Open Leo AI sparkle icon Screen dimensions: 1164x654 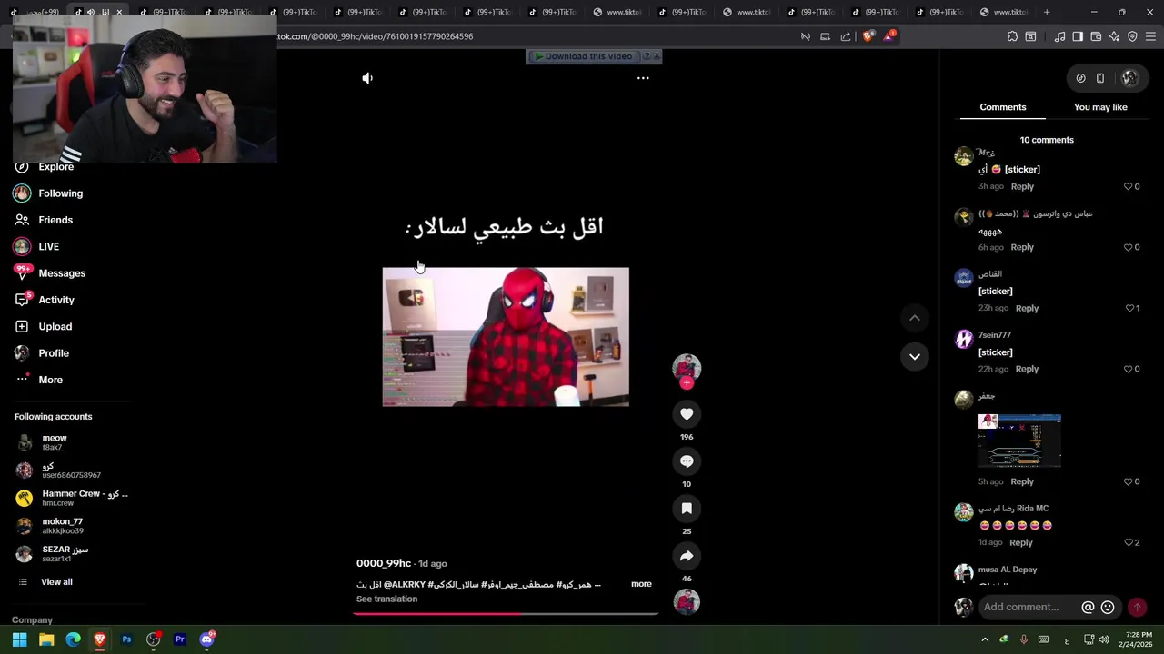pos(1114,36)
